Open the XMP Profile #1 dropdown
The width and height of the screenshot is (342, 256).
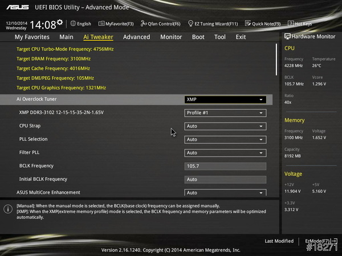click(x=225, y=113)
